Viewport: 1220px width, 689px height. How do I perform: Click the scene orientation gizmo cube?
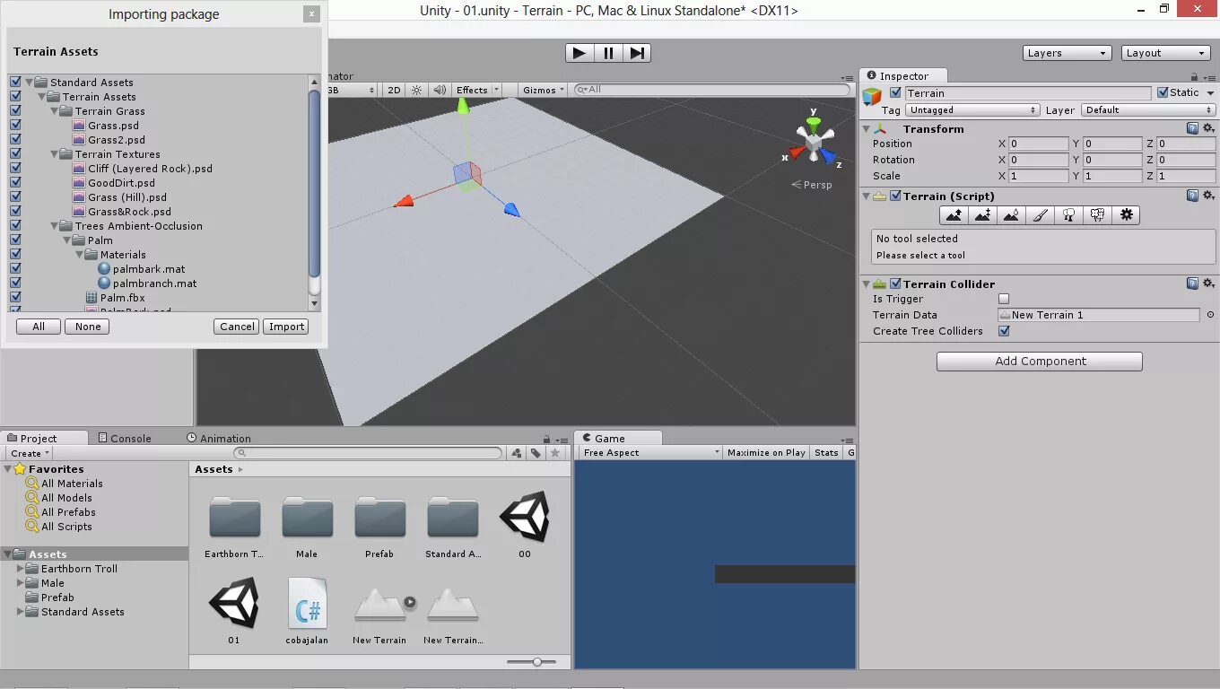814,142
